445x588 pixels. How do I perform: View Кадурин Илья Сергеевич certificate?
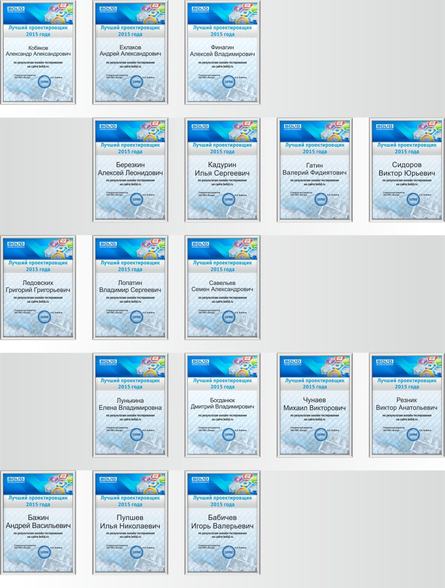[222, 170]
